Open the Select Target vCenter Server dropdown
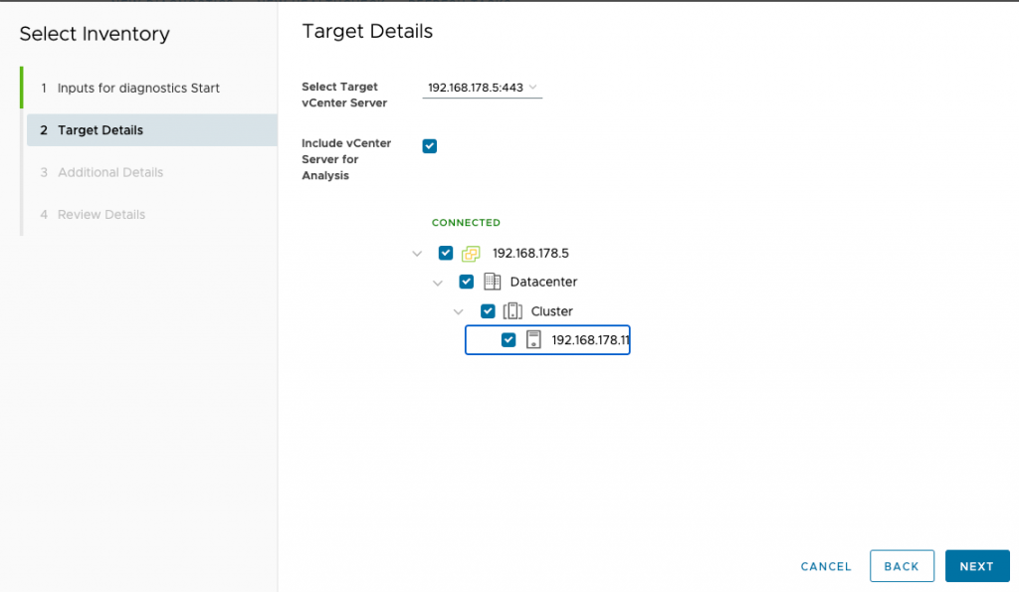This screenshot has height=592, width=1019. tap(483, 88)
